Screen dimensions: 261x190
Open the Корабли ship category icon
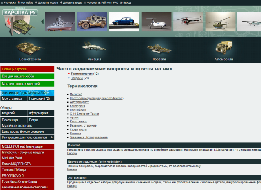(159, 48)
